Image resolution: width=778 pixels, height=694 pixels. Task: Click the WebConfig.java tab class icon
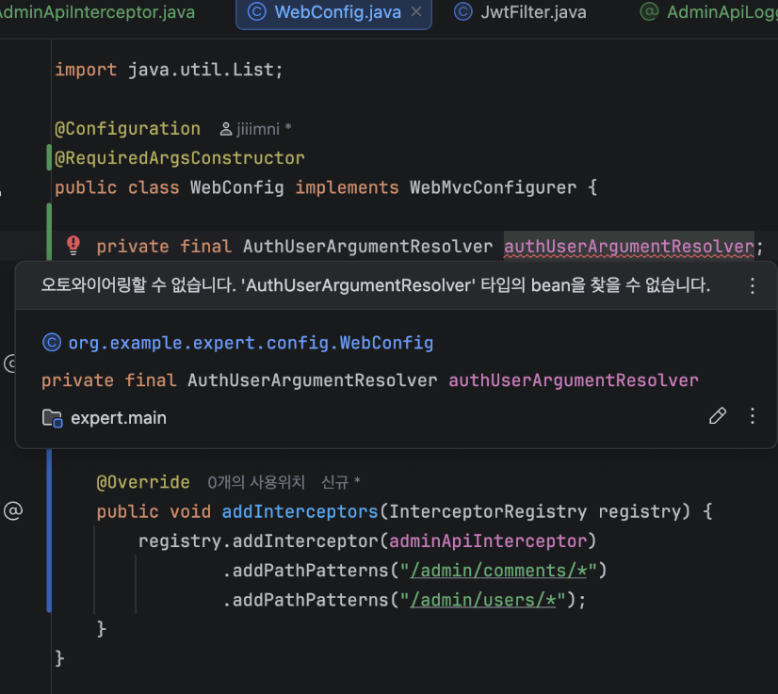pos(256,12)
